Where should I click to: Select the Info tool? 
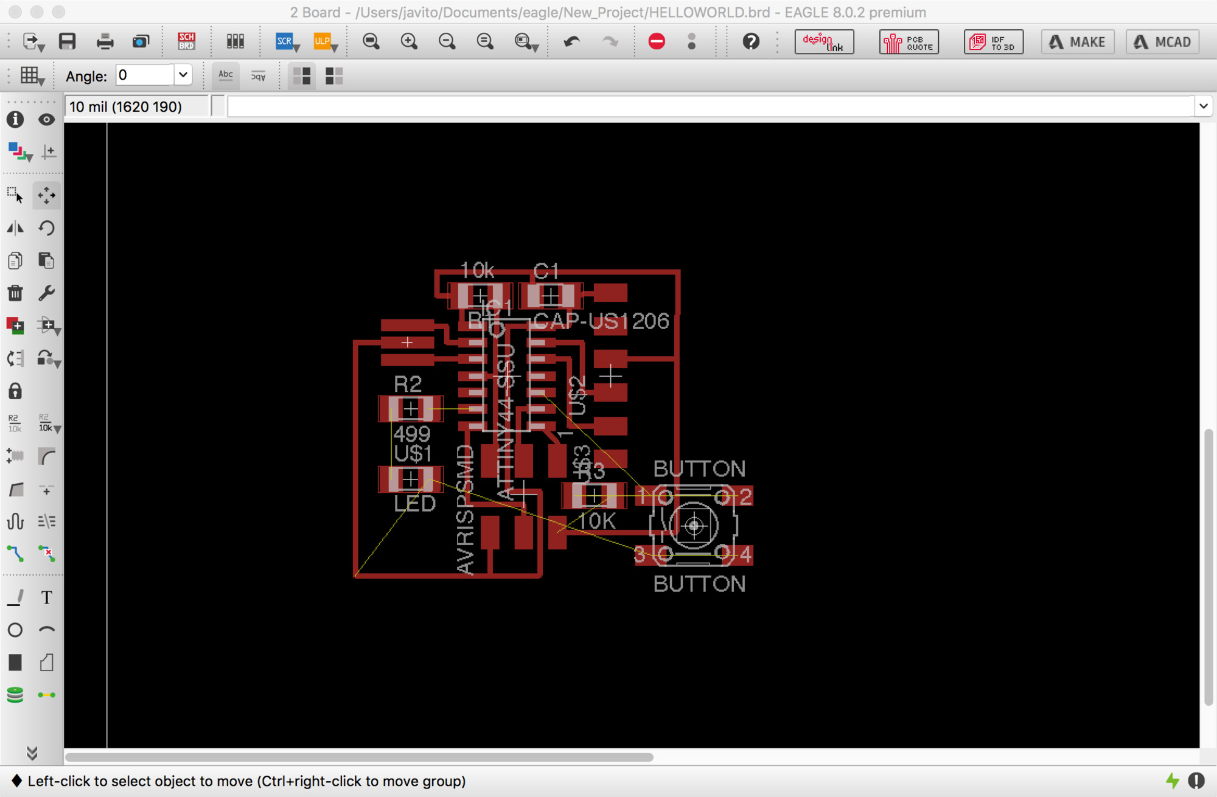15,119
